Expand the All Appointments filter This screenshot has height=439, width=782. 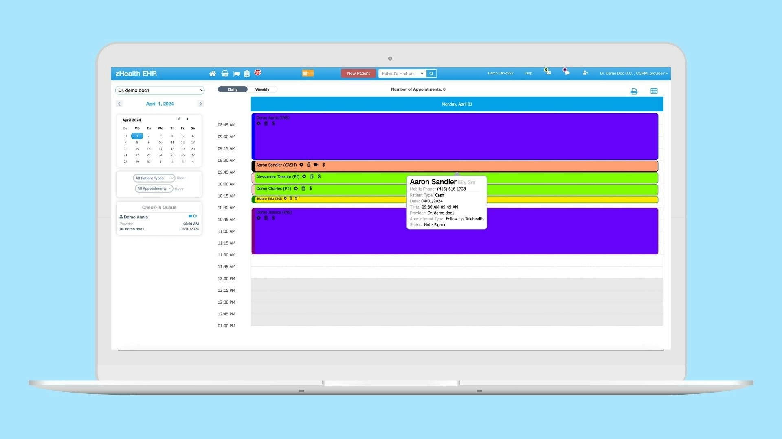154,189
